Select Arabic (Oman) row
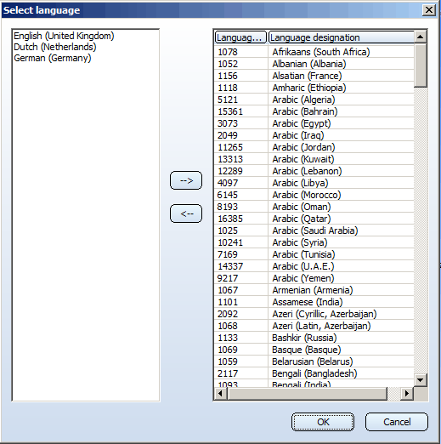The image size is (441, 444). tap(314, 207)
